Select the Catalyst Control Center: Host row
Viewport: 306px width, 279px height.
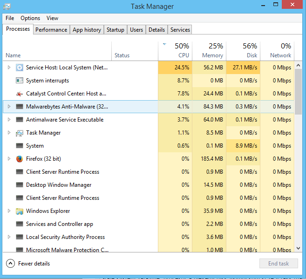(148, 94)
